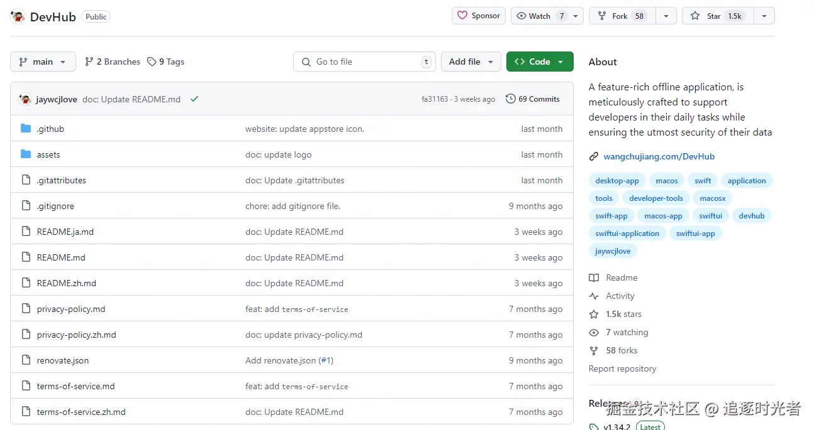This screenshot has width=814, height=430.
Task: Fork the repository with Fork button
Action: click(623, 16)
